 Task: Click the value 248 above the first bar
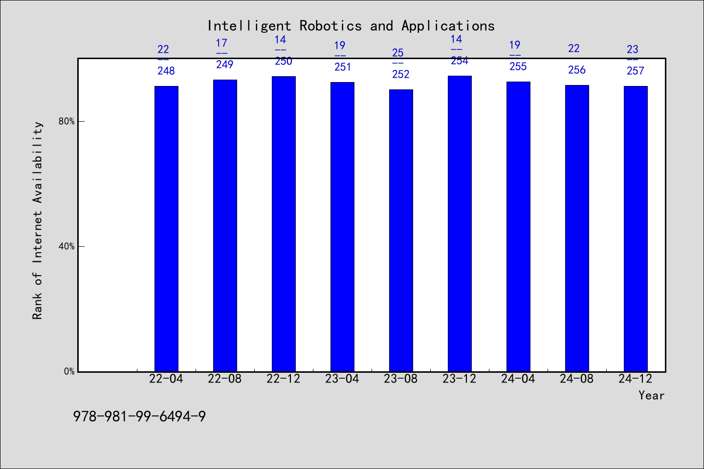tap(166, 71)
